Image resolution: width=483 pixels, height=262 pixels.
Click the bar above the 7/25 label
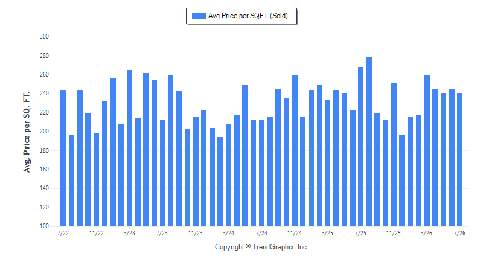[360, 147]
